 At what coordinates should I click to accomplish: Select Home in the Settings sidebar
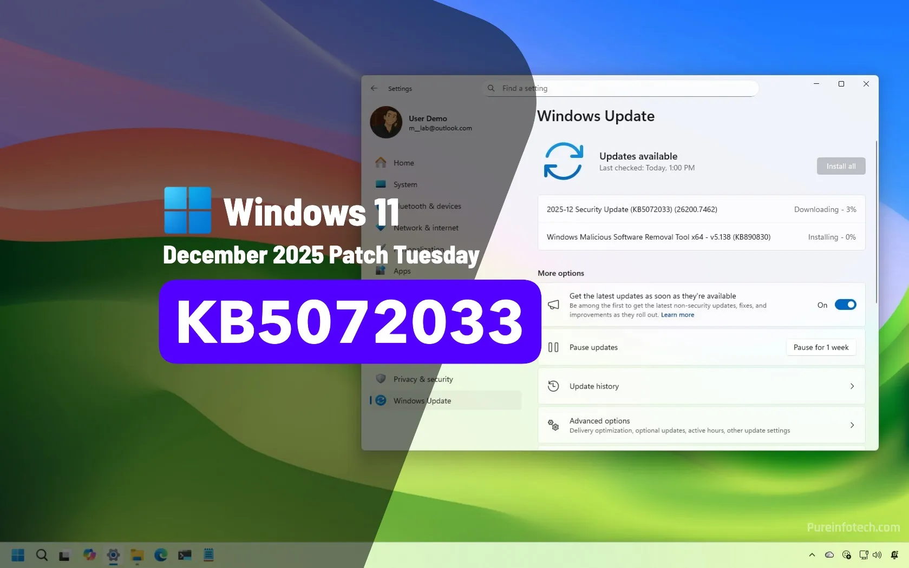pos(403,163)
